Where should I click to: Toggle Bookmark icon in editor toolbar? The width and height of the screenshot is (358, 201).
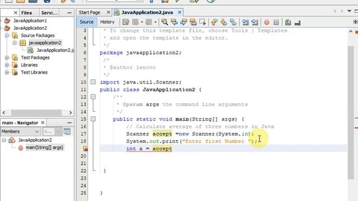(233, 22)
